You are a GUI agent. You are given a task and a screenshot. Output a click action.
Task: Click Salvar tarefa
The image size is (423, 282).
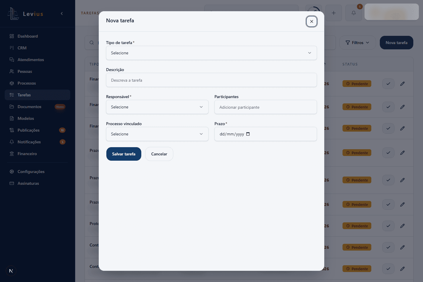[x=124, y=154]
